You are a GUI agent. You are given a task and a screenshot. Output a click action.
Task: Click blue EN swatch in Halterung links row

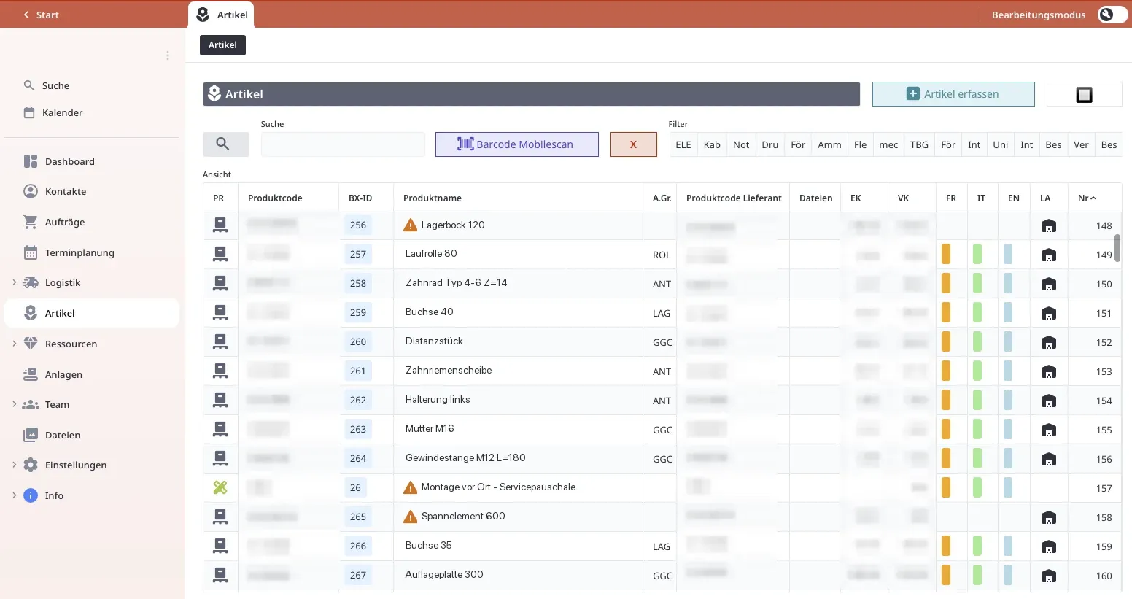pos(1008,400)
